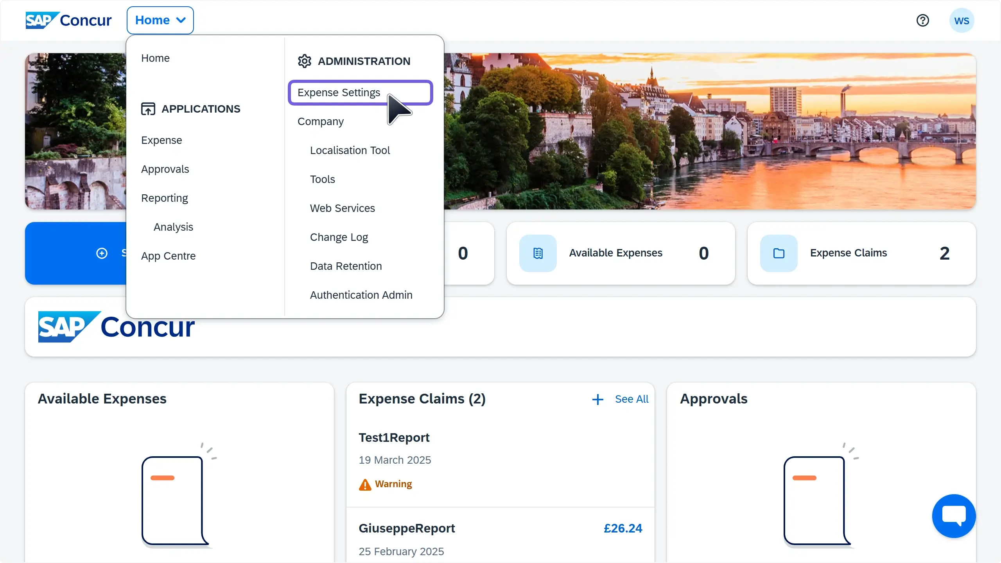1001x563 pixels.
Task: Open App Centre in the menu
Action: tap(168, 256)
